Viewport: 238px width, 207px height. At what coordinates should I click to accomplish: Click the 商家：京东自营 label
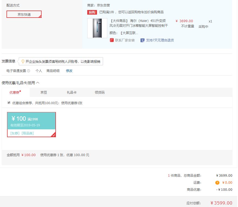[x=99, y=5]
